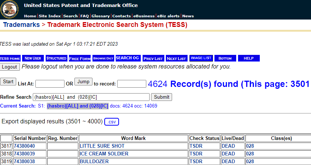The height and width of the screenshot is (165, 311).
Task: Open the Home navigation link
Action: coord(30,16)
